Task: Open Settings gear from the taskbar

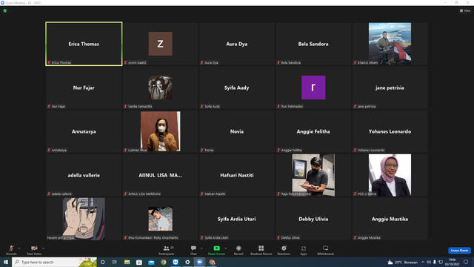Action: coord(187,262)
